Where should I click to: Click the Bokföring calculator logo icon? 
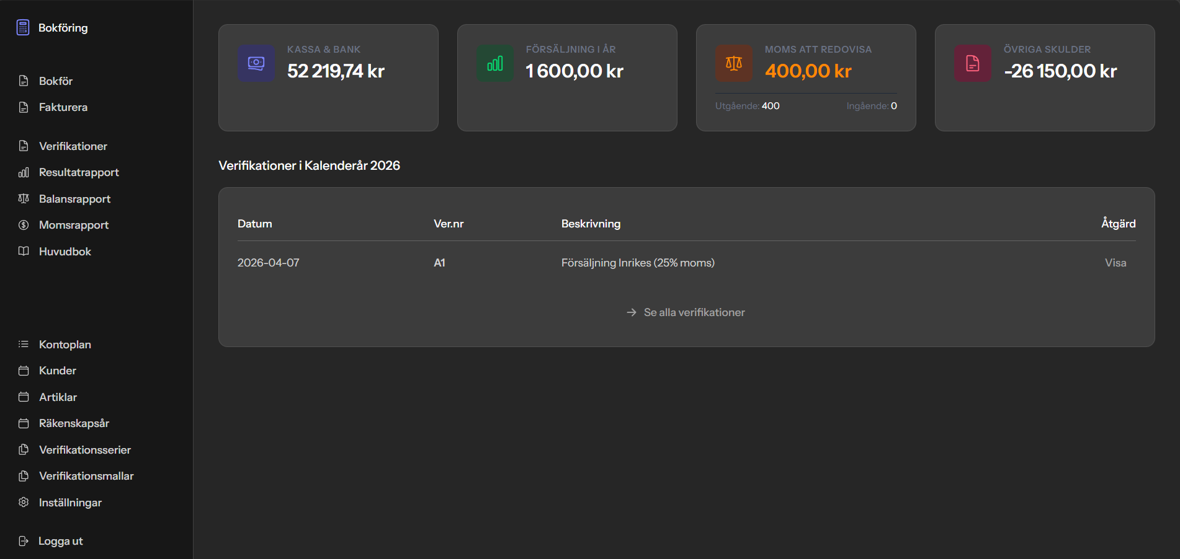pos(23,28)
